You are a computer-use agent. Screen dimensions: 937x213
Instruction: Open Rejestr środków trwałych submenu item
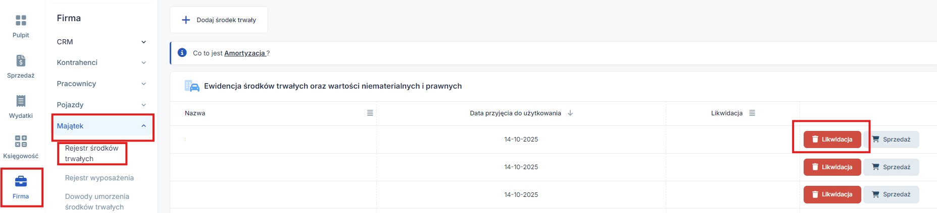pyautogui.click(x=91, y=153)
